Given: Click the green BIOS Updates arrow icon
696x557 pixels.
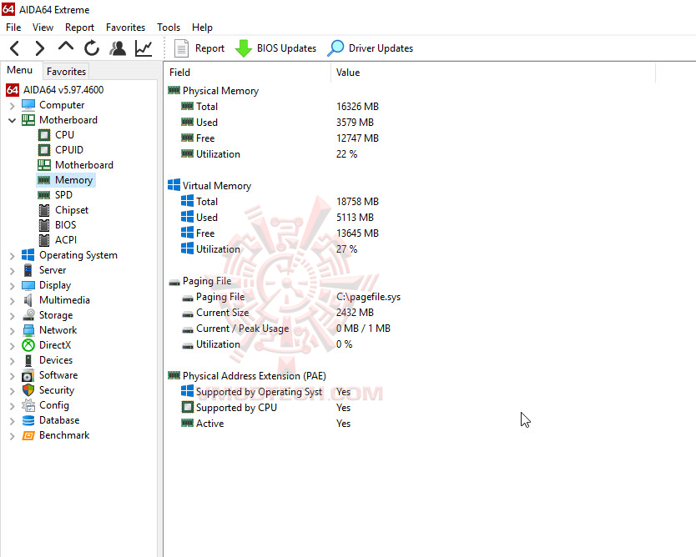Looking at the screenshot, I should click(x=243, y=48).
